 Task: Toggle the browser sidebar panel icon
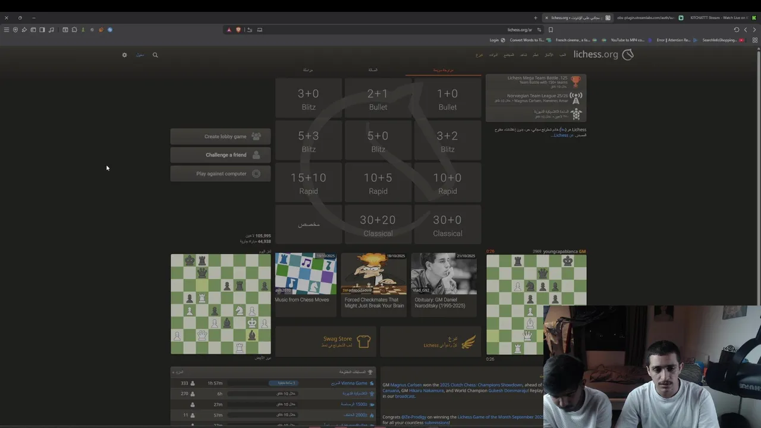pos(42,30)
